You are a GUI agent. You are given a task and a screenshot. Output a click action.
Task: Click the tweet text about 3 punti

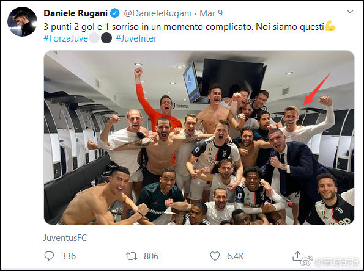click(x=184, y=27)
